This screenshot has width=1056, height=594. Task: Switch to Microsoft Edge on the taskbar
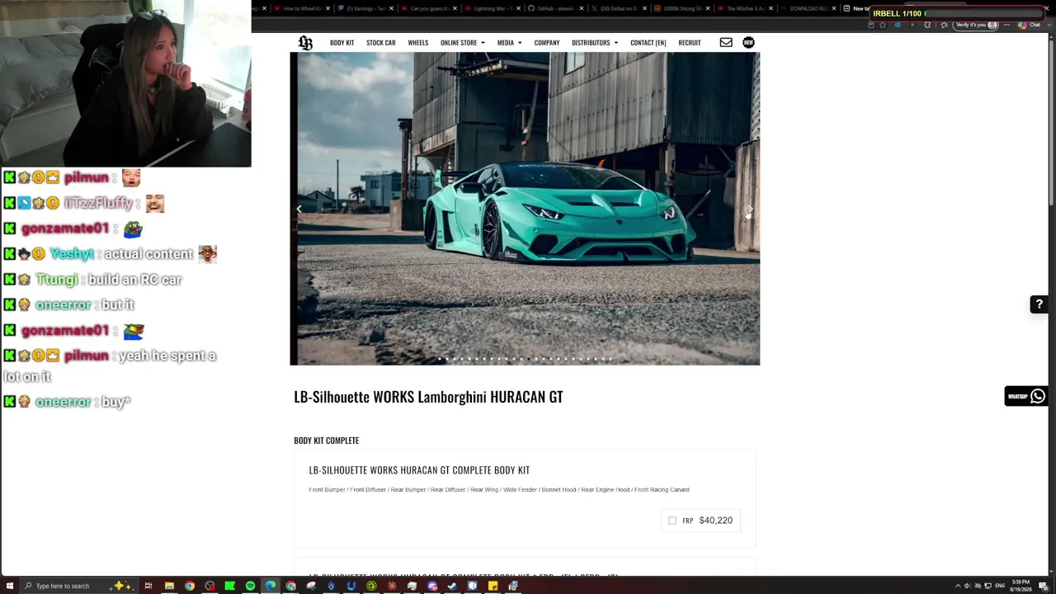(271, 586)
